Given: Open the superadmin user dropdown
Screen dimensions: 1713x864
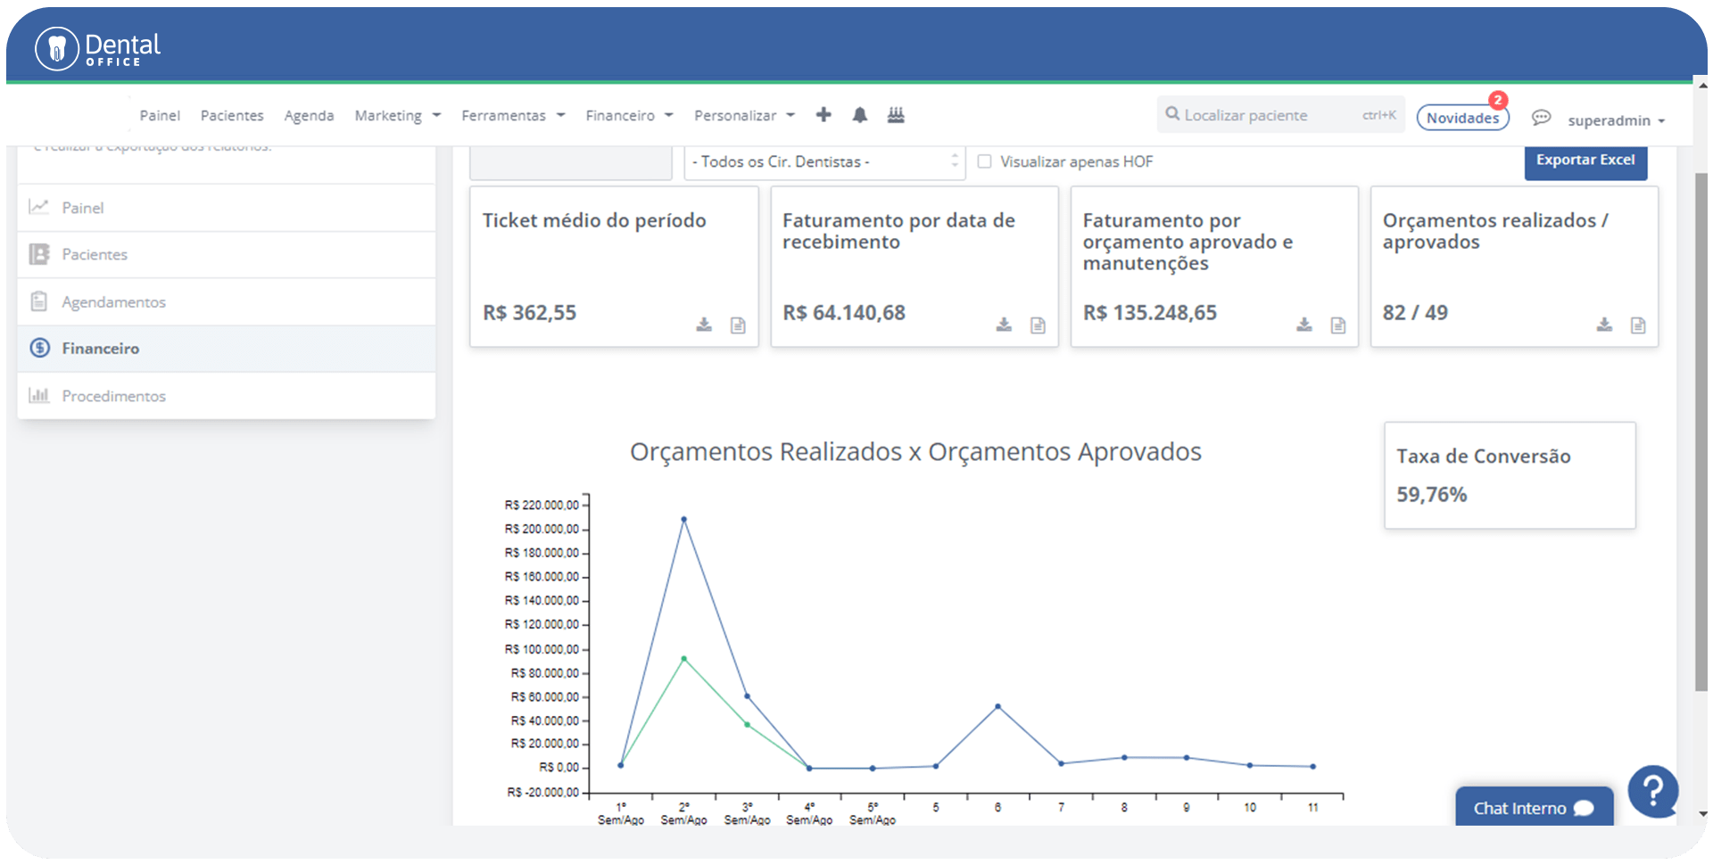Looking at the screenshot, I should pos(1617,120).
